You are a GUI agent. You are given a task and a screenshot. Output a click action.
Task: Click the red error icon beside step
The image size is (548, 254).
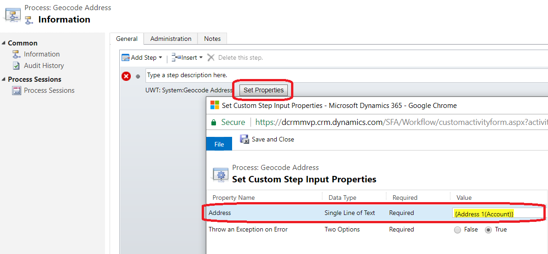click(x=126, y=76)
